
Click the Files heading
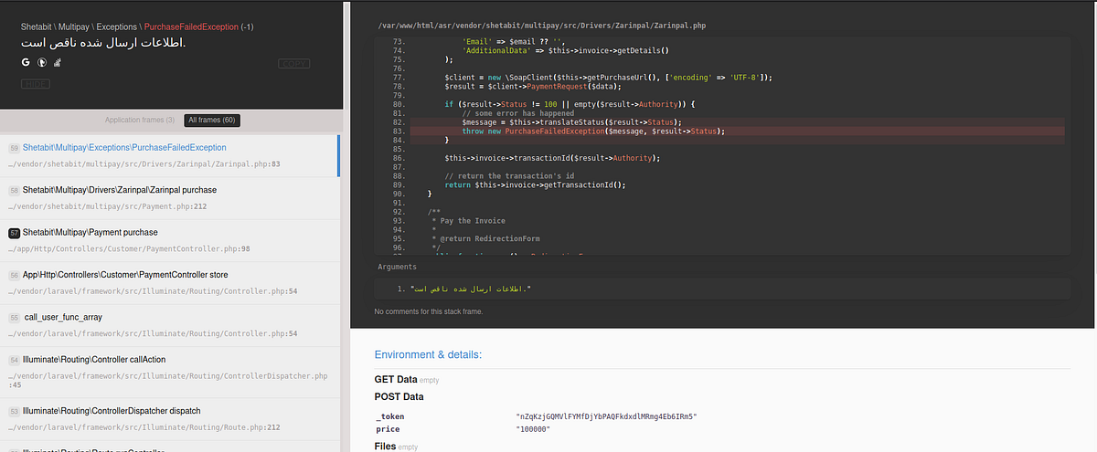(x=386, y=447)
